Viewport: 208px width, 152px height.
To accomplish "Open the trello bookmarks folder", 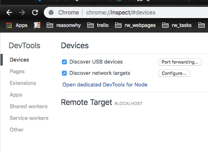I will pyautogui.click(x=98, y=25).
